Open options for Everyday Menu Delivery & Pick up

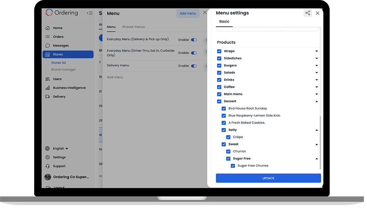point(206,40)
